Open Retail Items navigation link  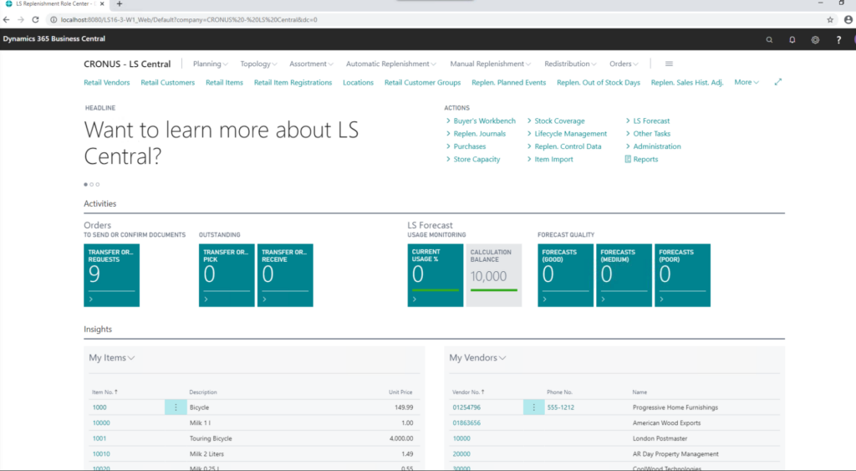224,83
